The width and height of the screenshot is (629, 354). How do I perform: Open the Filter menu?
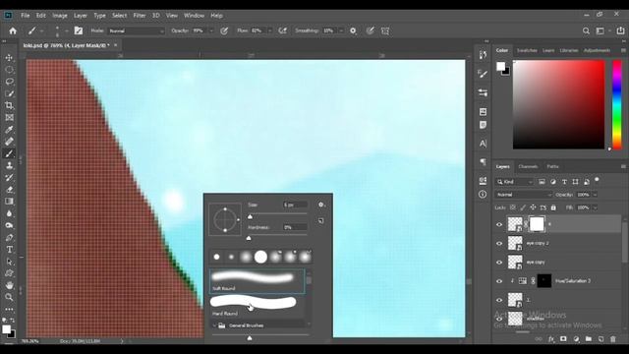pos(140,16)
